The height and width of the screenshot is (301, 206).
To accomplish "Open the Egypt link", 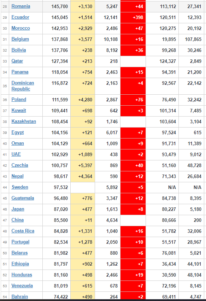I will click(17, 132).
